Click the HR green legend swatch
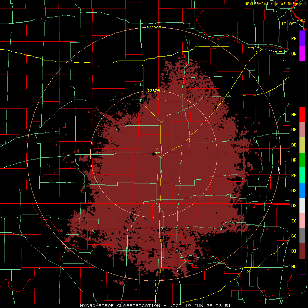 tap(302, 160)
